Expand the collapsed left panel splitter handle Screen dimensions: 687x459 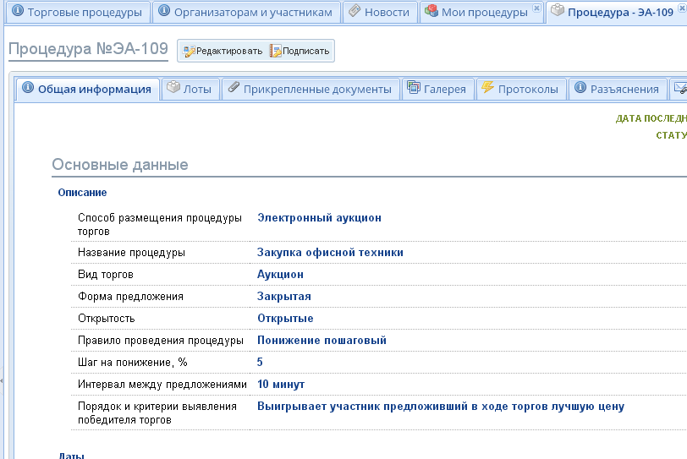(2, 380)
